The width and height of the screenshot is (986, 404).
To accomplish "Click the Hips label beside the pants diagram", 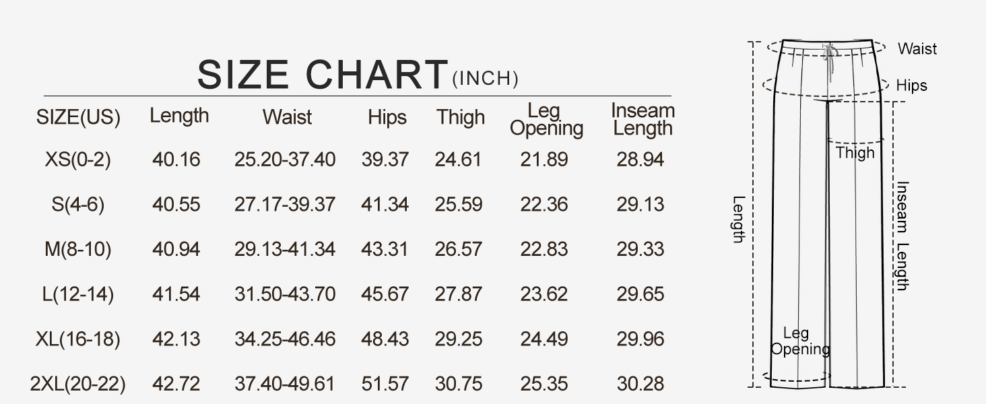I will tap(912, 86).
